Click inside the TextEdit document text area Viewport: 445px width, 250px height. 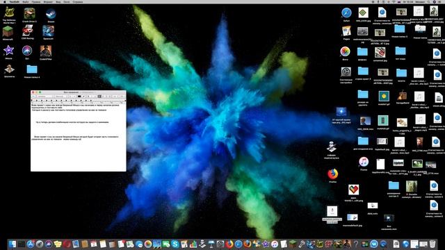point(79,137)
